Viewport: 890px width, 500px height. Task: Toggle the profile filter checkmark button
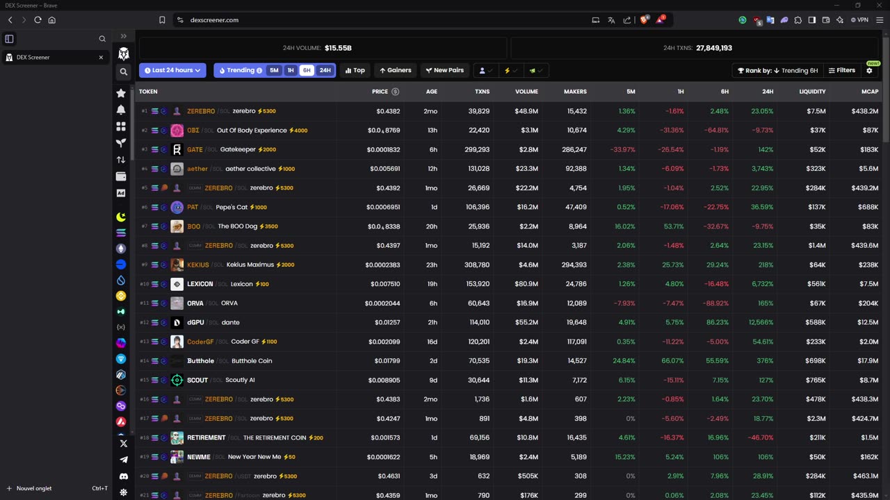pyautogui.click(x=485, y=70)
